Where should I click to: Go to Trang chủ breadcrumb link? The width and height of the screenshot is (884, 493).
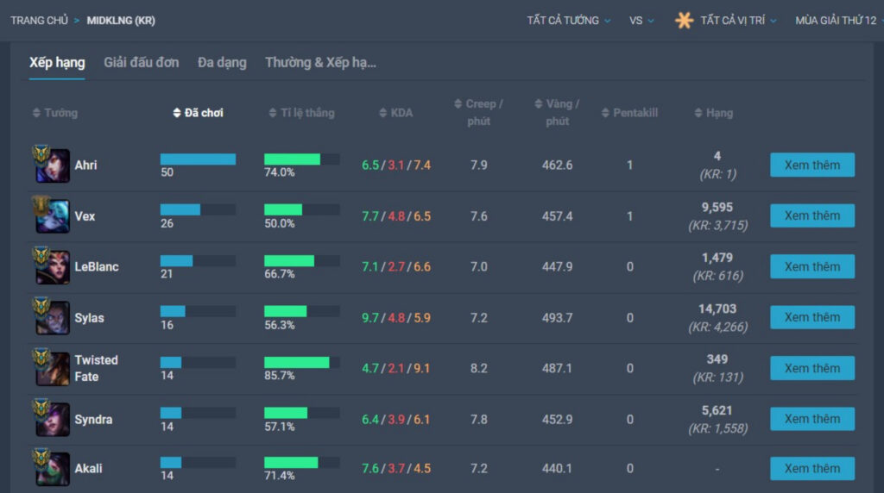(x=39, y=21)
